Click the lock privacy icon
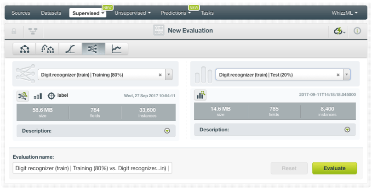Screen dimensions: 372x189 coord(14,31)
